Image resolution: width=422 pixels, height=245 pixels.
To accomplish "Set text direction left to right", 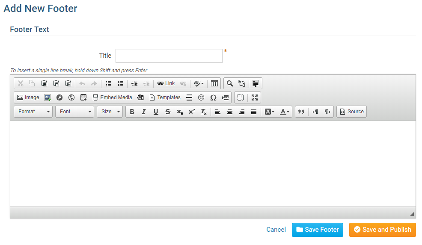I will [x=315, y=112].
